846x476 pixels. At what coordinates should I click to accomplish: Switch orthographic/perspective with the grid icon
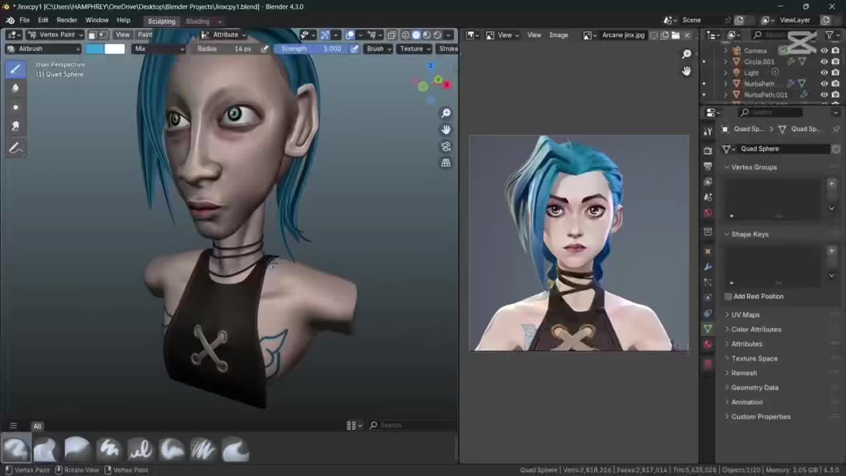click(x=446, y=163)
